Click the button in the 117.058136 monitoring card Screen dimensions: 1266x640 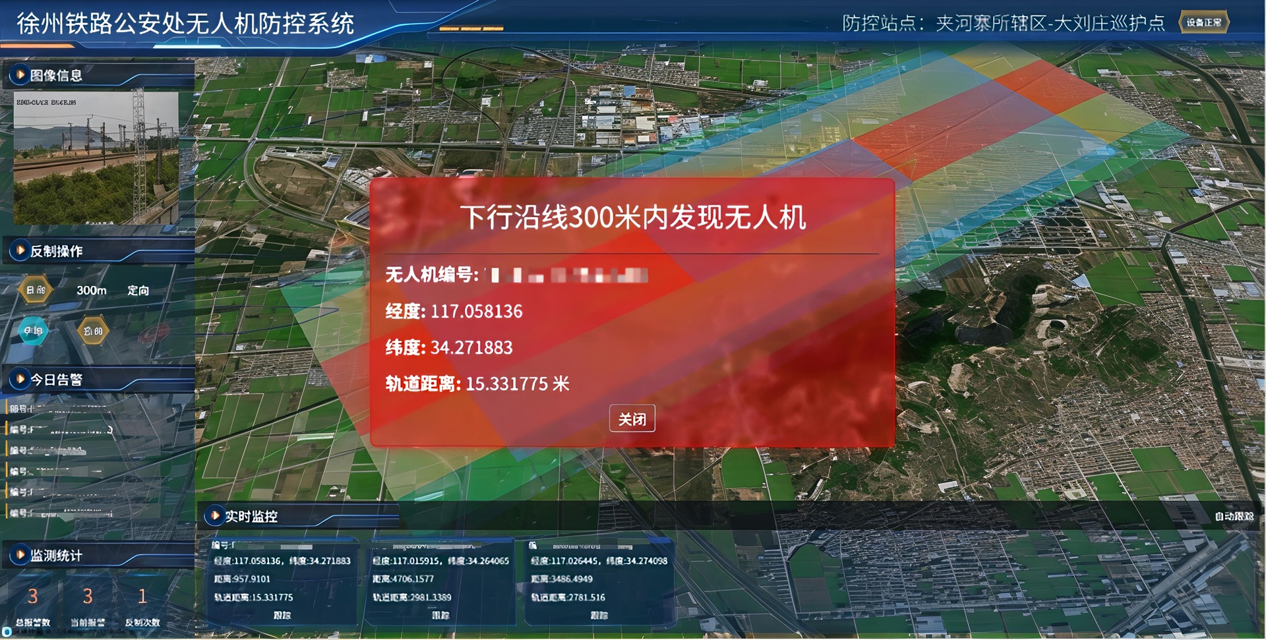pyautogui.click(x=282, y=615)
